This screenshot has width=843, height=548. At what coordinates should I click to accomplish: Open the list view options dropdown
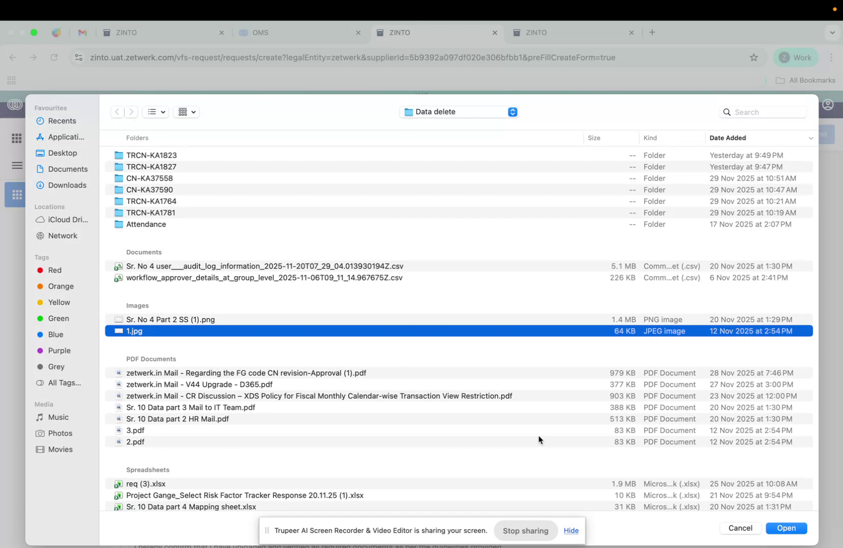point(156,111)
